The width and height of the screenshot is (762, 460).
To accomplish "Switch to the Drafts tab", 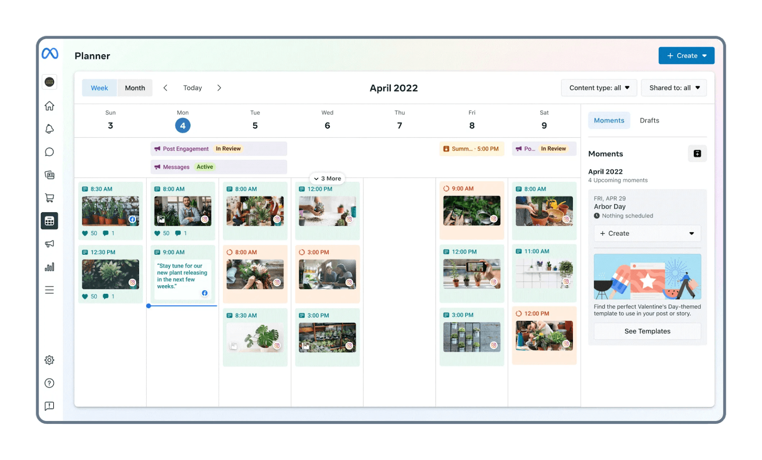I will 649,120.
